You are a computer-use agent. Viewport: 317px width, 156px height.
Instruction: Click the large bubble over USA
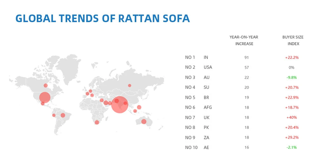45,97
